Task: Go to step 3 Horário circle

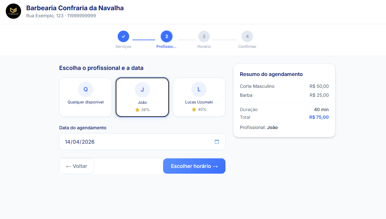Action: coord(204,36)
